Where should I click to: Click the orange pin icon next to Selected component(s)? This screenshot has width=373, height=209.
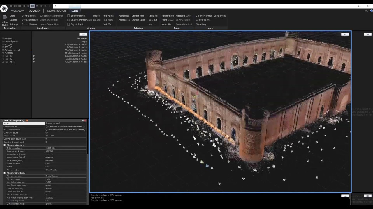[27, 120]
